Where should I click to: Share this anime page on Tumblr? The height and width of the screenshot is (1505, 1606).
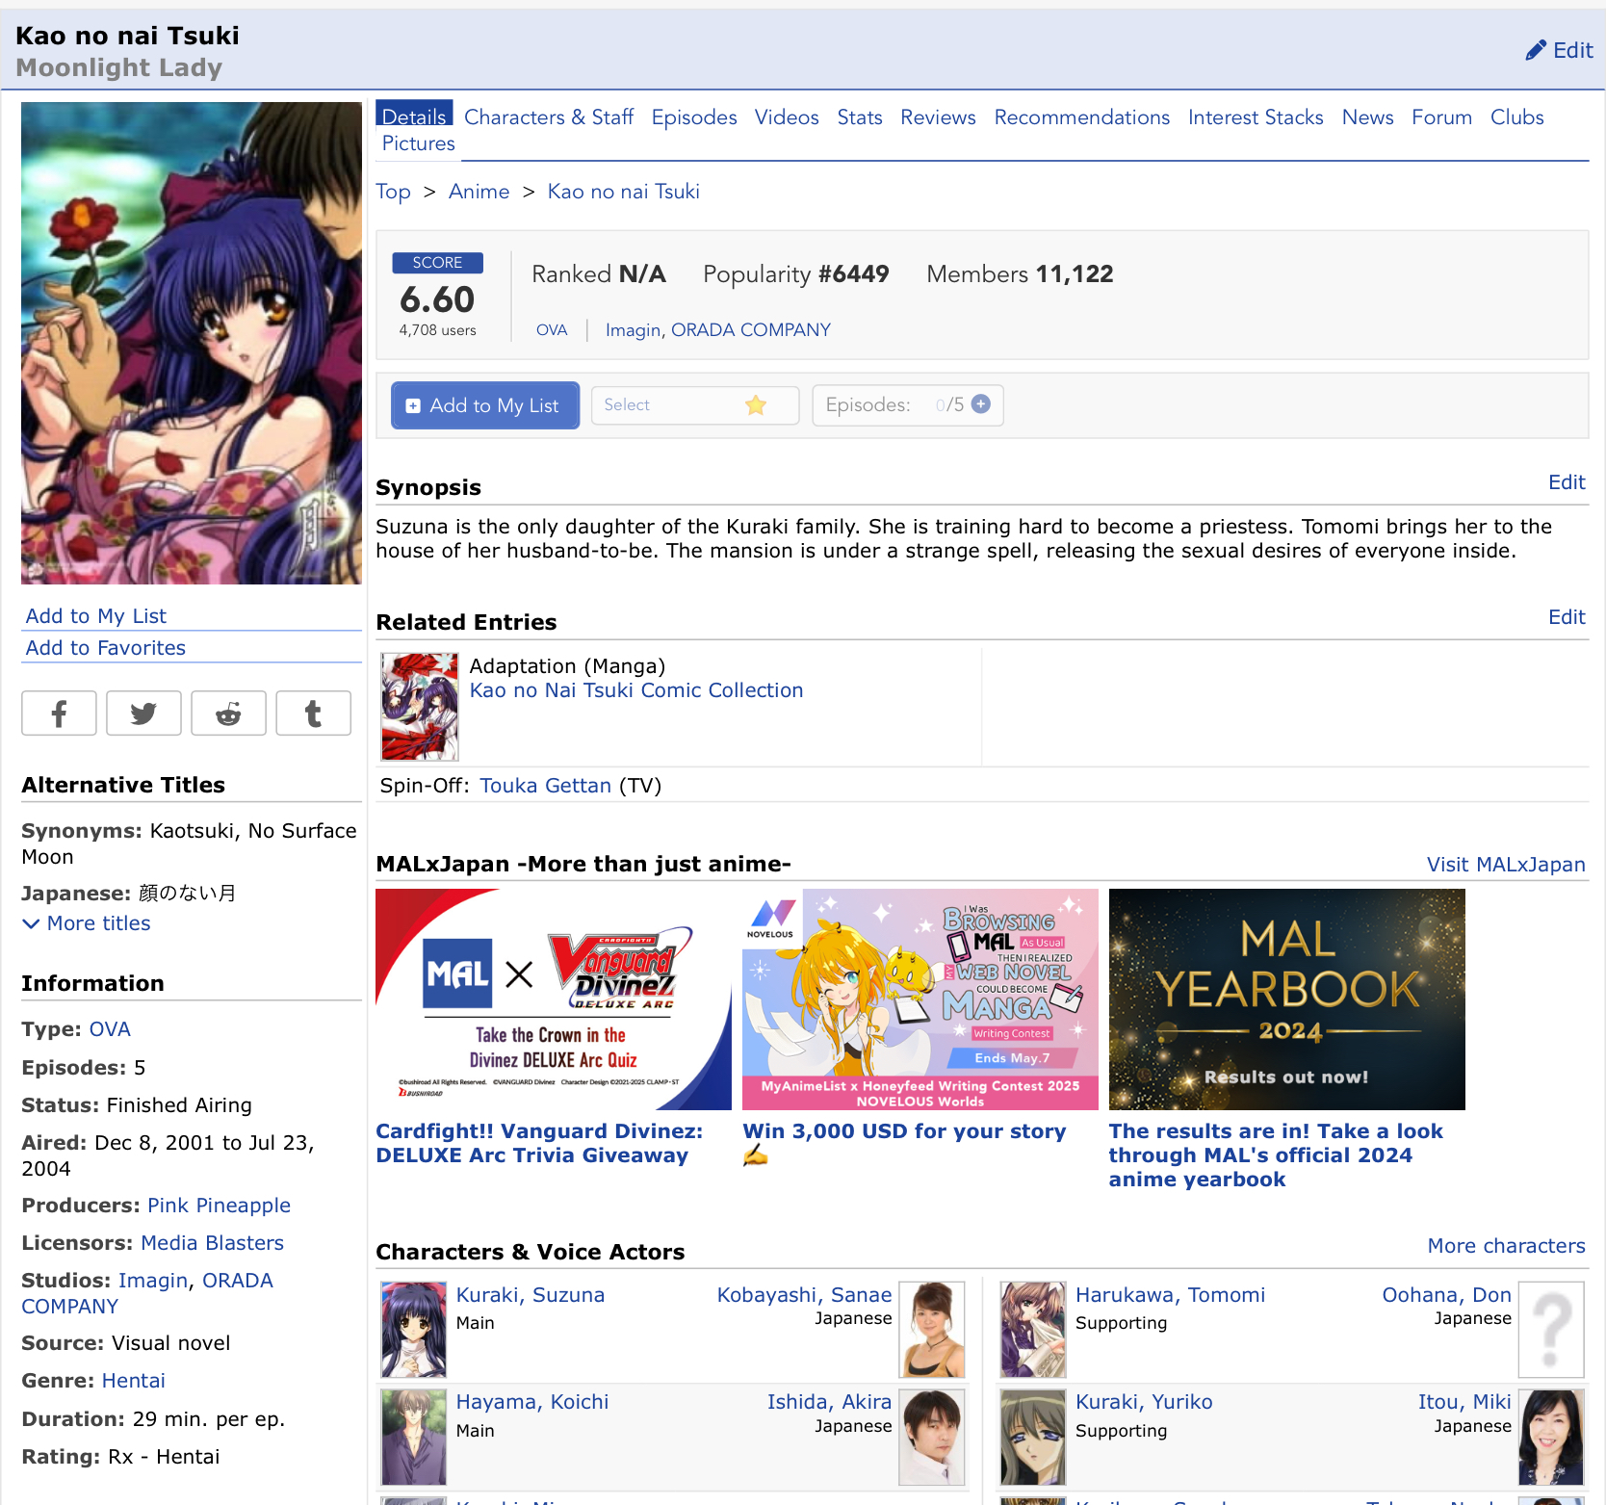(313, 714)
